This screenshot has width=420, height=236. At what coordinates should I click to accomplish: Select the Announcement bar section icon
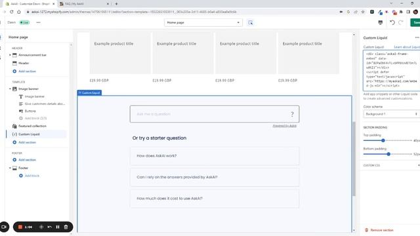pos(14,55)
